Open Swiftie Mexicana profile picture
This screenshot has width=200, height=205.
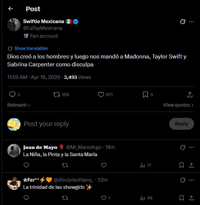point(14,25)
